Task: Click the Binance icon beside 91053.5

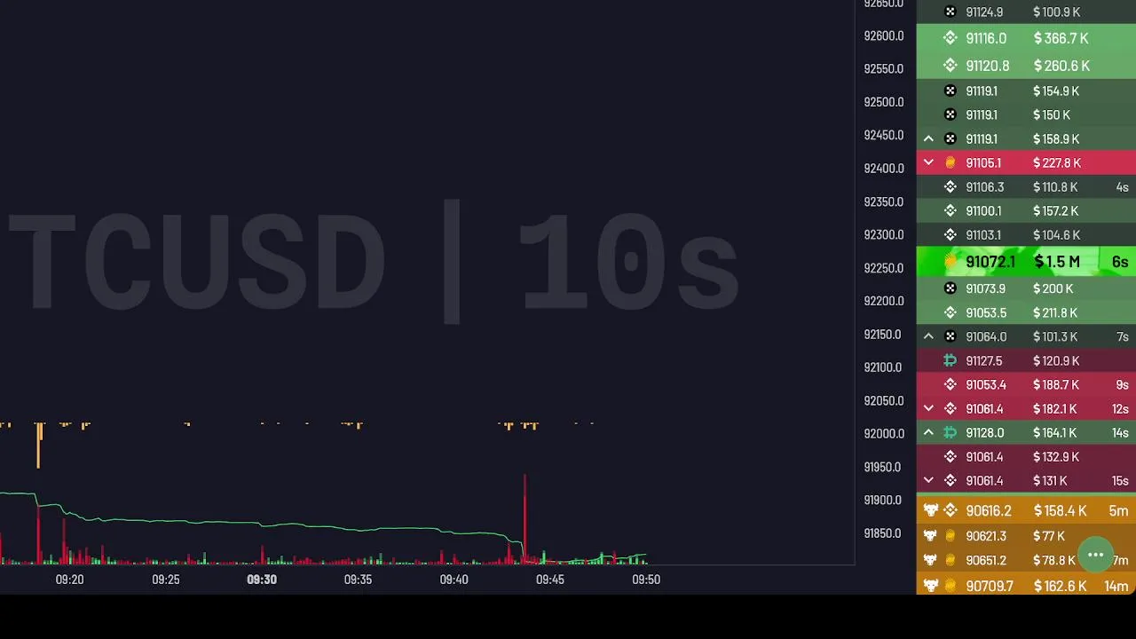Action: coord(950,313)
